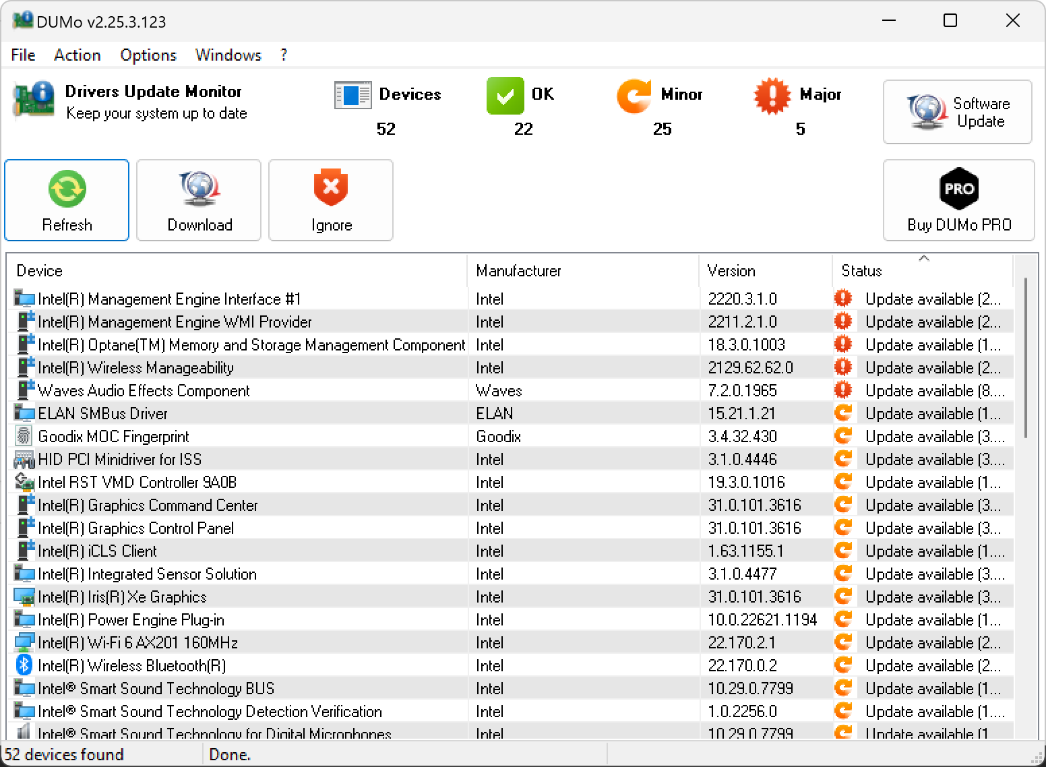Click the Bluetooth icon for Intel Wireless Bluetooth
The height and width of the screenshot is (767, 1046).
24,665
